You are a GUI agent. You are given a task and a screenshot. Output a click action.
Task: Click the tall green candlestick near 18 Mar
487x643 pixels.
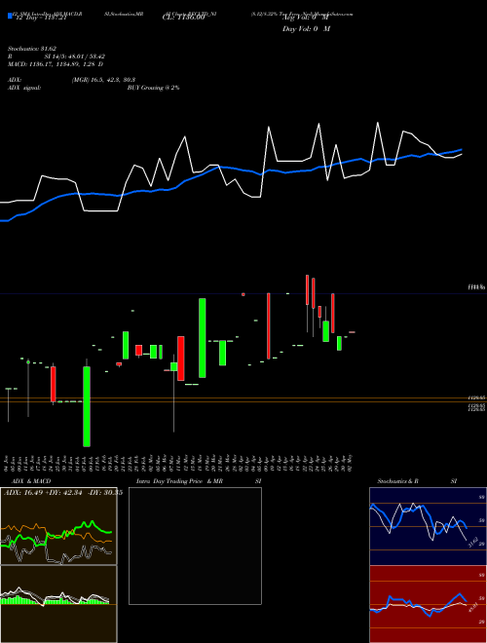(x=202, y=338)
